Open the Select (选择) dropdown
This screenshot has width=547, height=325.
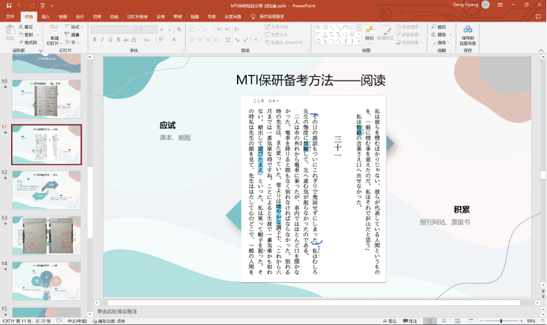[440, 43]
